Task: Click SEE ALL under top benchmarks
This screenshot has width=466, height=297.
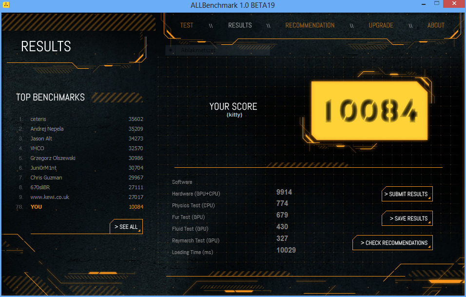Action: click(x=126, y=227)
